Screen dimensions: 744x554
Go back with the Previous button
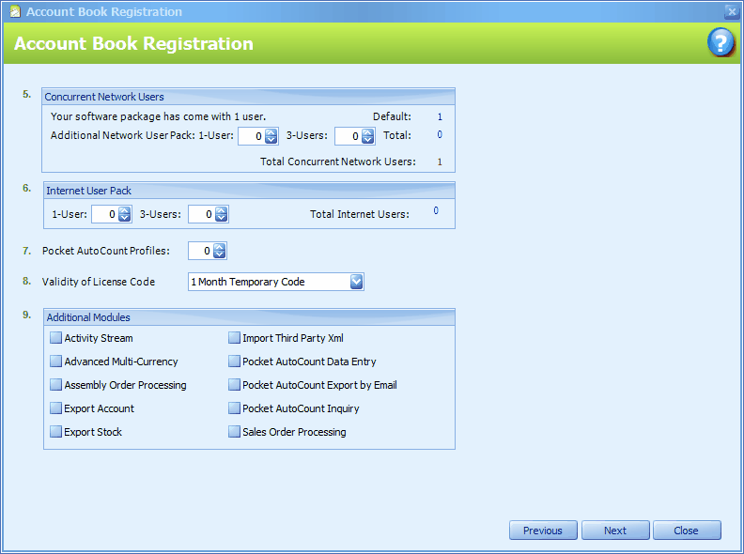click(543, 531)
